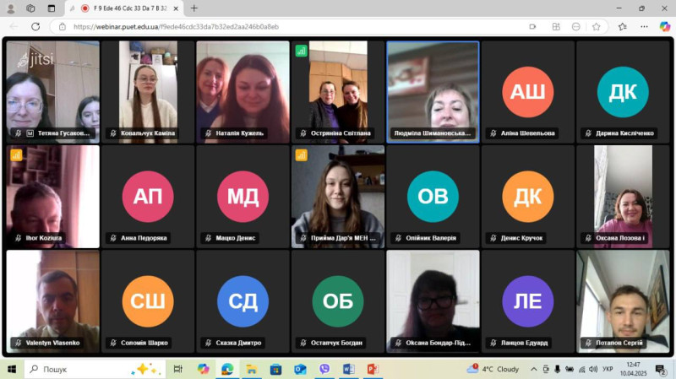Click the Потапов Сергій video tile

[x=623, y=300]
